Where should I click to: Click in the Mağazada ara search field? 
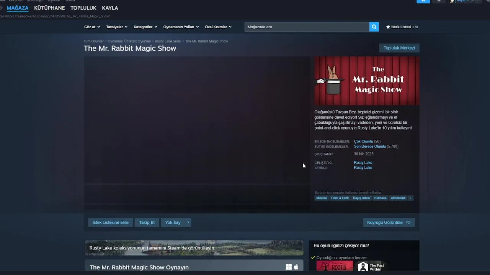tap(307, 27)
